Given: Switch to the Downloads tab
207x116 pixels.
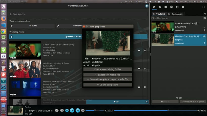Looking at the screenshot, I should click(x=176, y=14).
